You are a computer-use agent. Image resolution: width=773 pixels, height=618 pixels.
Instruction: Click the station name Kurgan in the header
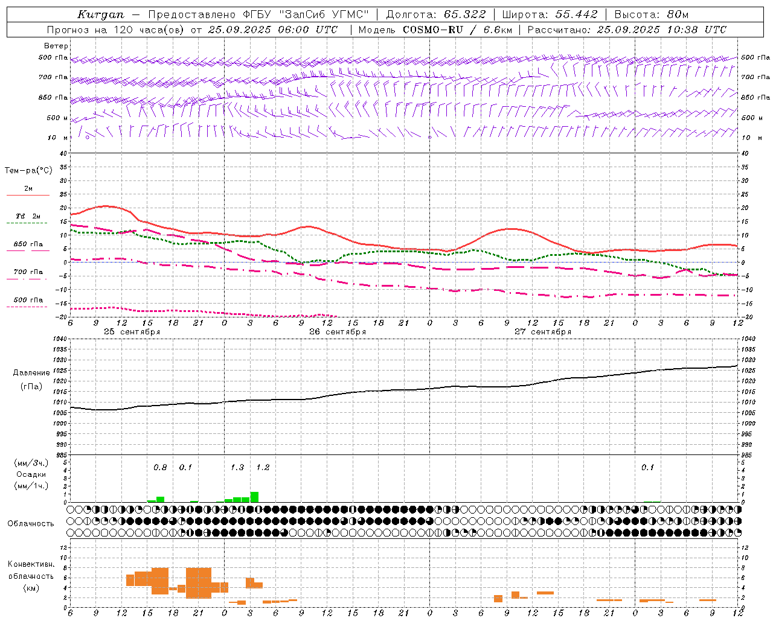click(100, 14)
